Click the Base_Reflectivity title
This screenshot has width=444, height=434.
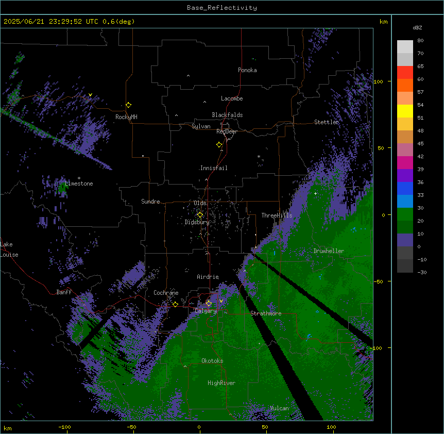pyautogui.click(x=222, y=8)
